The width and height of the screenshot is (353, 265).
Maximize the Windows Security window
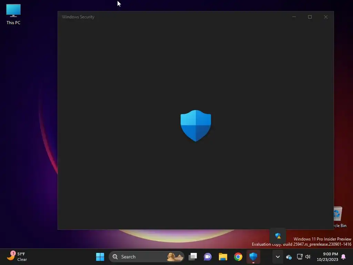click(x=310, y=17)
